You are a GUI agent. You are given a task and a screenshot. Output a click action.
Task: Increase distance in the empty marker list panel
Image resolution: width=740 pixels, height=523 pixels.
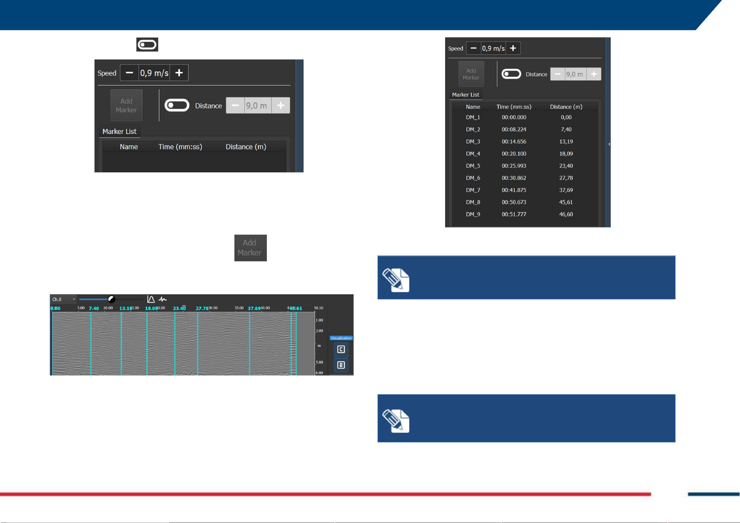[x=281, y=106]
